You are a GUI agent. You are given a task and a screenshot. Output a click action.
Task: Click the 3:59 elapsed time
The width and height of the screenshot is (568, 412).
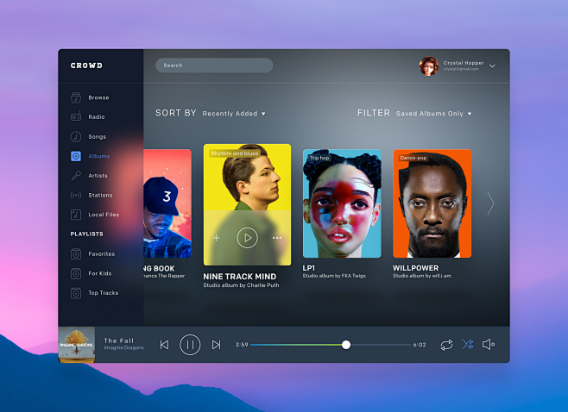(242, 345)
